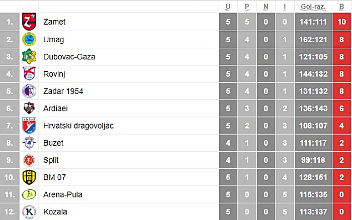Open the Ardiaei team badge
This screenshot has width=352, height=220.
(29, 108)
